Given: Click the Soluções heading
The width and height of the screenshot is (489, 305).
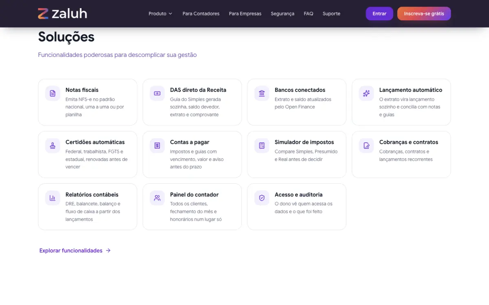Looking at the screenshot, I should click(66, 37).
